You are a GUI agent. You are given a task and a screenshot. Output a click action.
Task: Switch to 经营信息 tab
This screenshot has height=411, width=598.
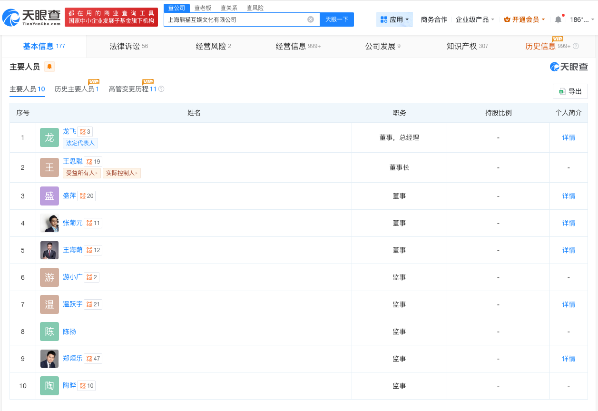[298, 46]
